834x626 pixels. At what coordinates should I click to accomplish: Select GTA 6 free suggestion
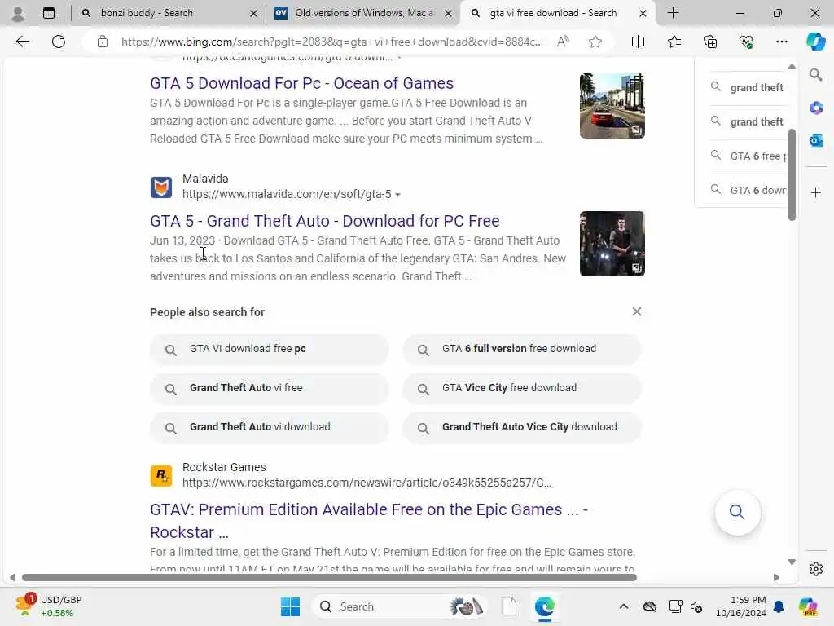(748, 156)
